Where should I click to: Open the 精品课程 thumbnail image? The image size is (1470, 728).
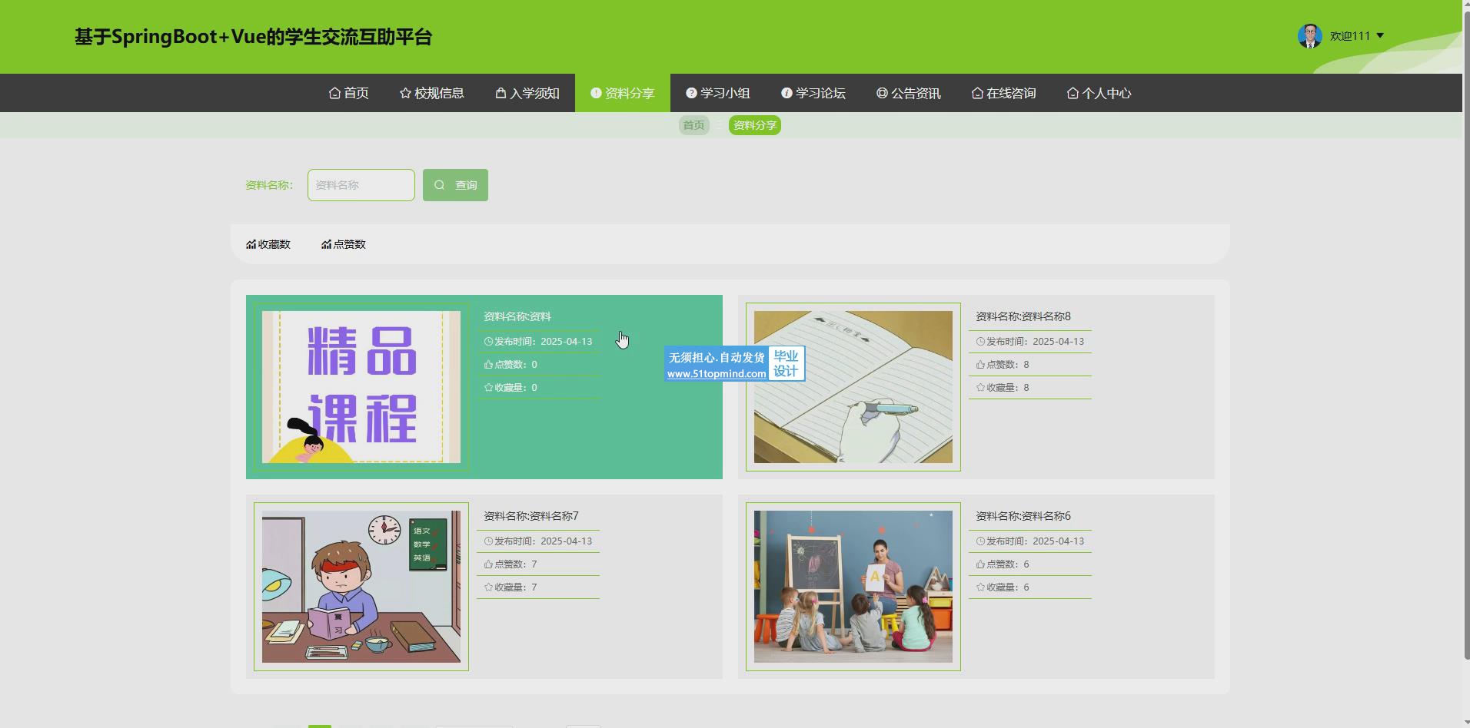click(361, 387)
